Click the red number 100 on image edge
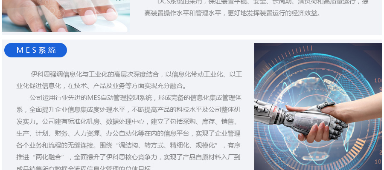This screenshot has width=384, height=170. pyautogui.click(x=378, y=80)
